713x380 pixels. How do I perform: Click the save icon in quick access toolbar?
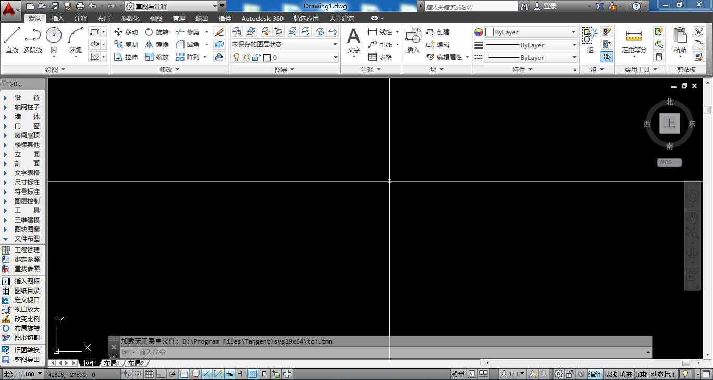(55, 6)
